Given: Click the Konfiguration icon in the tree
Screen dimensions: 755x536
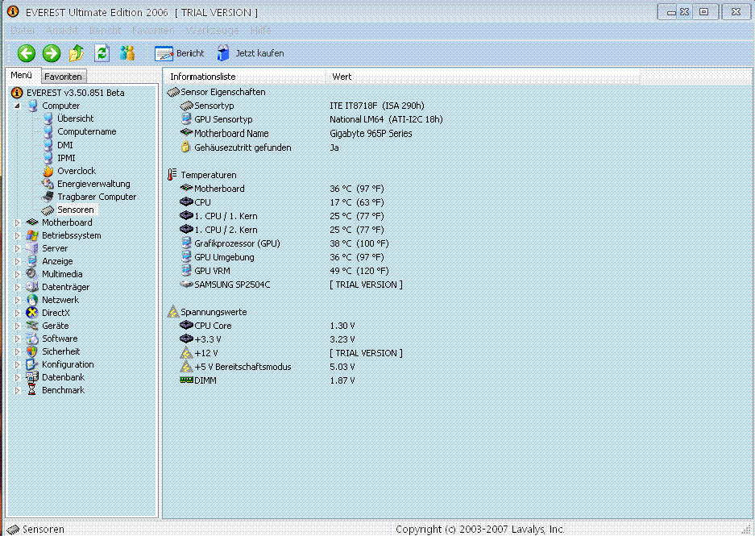Looking at the screenshot, I should (32, 364).
